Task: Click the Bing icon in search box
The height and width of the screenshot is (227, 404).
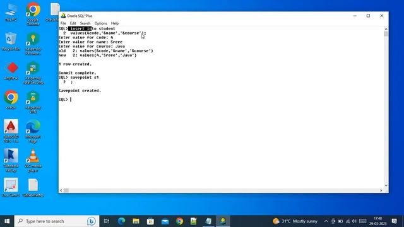Action: (91, 221)
